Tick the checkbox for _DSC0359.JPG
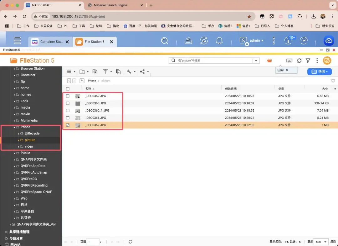Screen dimensions: 338x246 pos(68,96)
